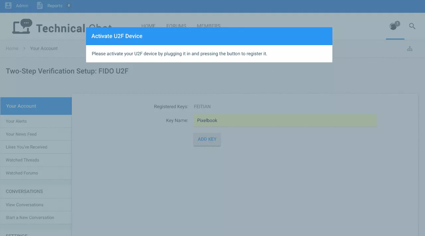
Task: Open Your News Feed sidebar link
Action: [21, 134]
